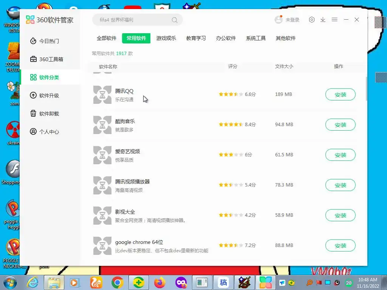Click the 爱奇艺视频 software name
Viewport: 387px width, 290px height.
pyautogui.click(x=127, y=151)
